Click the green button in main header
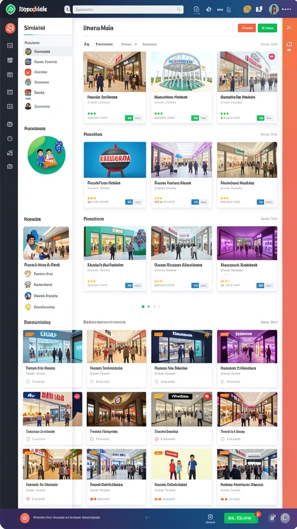The height and width of the screenshot is (529, 297). tap(268, 28)
